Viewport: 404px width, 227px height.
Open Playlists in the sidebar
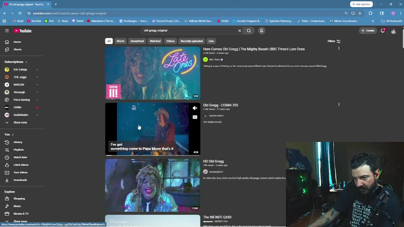[x=18, y=150]
